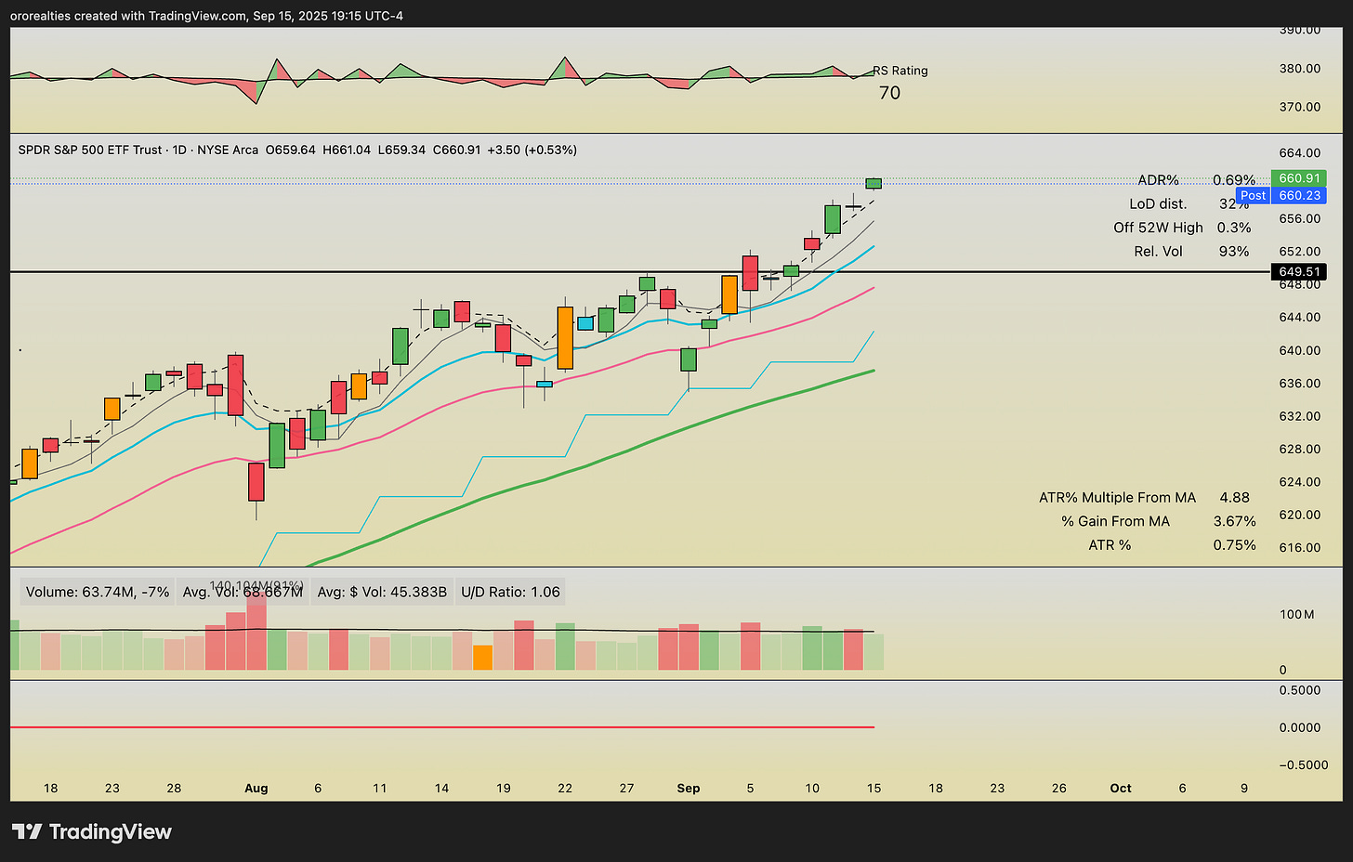Screen dimensions: 1353x862
Task: Click the red horizontal line in bottom pane
Action: (442, 727)
